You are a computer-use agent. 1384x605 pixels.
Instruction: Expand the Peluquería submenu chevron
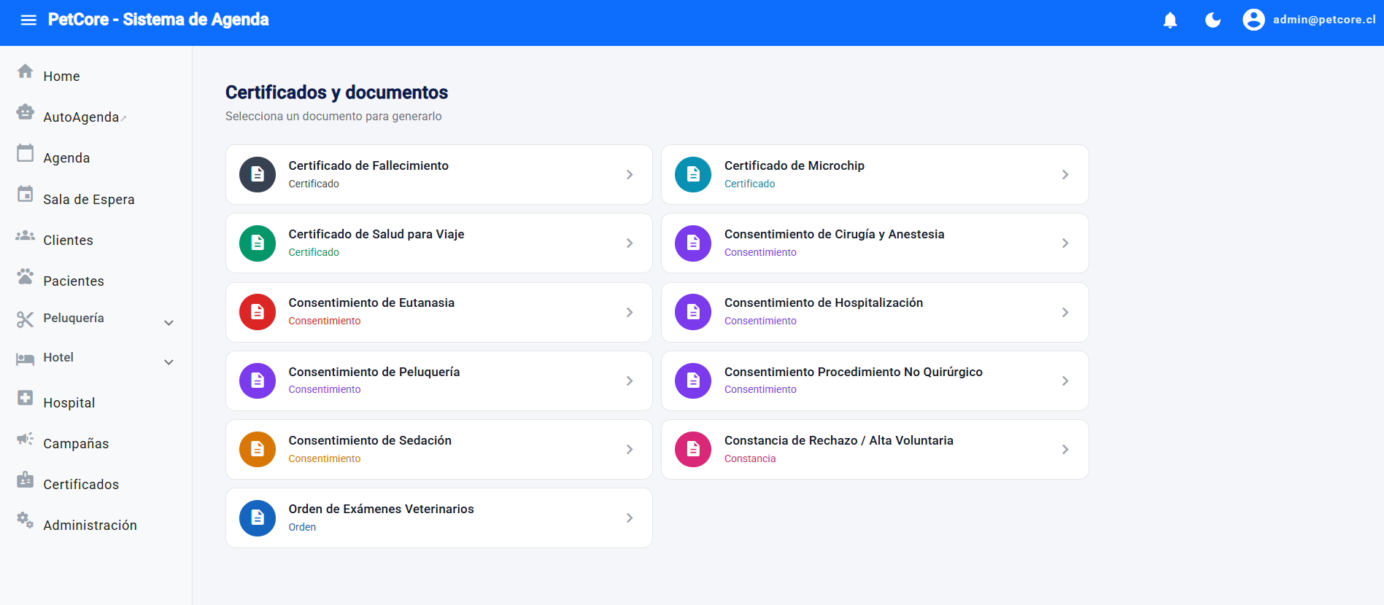click(x=169, y=323)
